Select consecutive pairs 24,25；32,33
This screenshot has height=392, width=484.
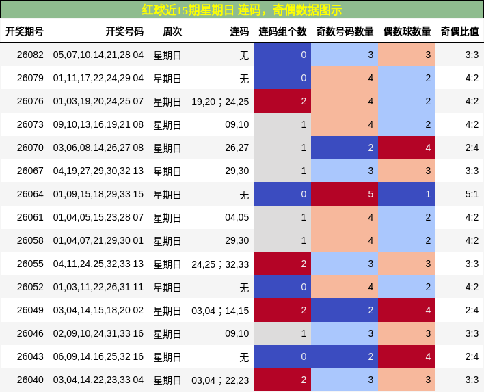coord(220,264)
